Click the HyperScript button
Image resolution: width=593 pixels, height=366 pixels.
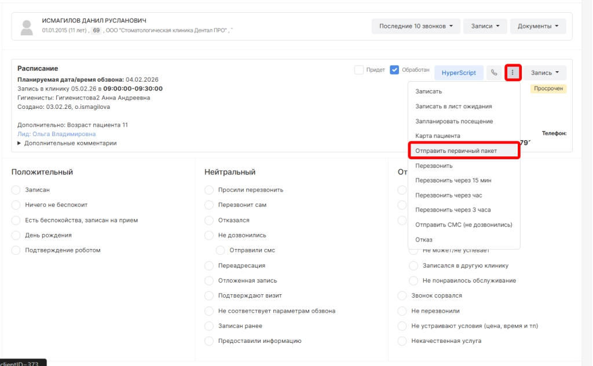click(459, 73)
